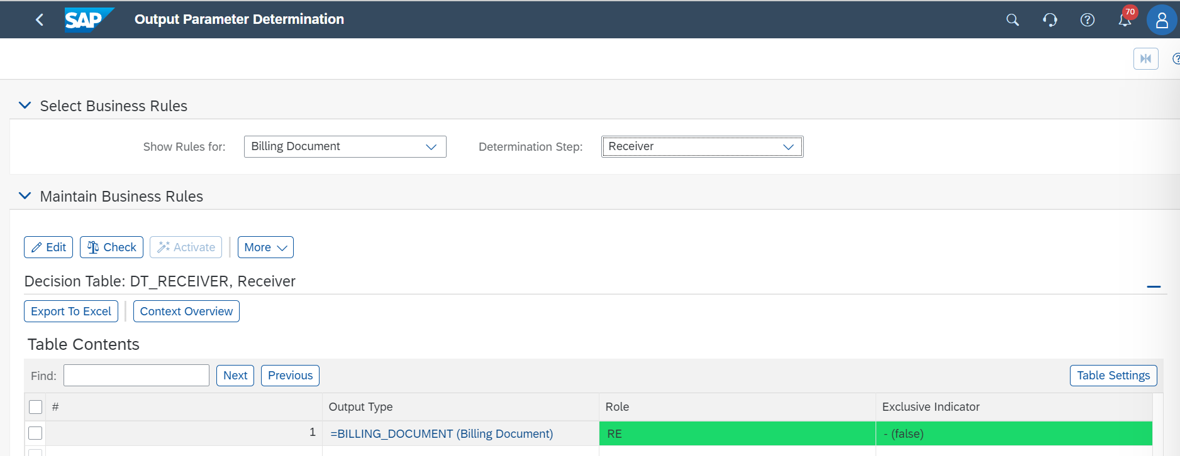Click the back navigation arrow
This screenshot has width=1180, height=456.
pyautogui.click(x=40, y=20)
